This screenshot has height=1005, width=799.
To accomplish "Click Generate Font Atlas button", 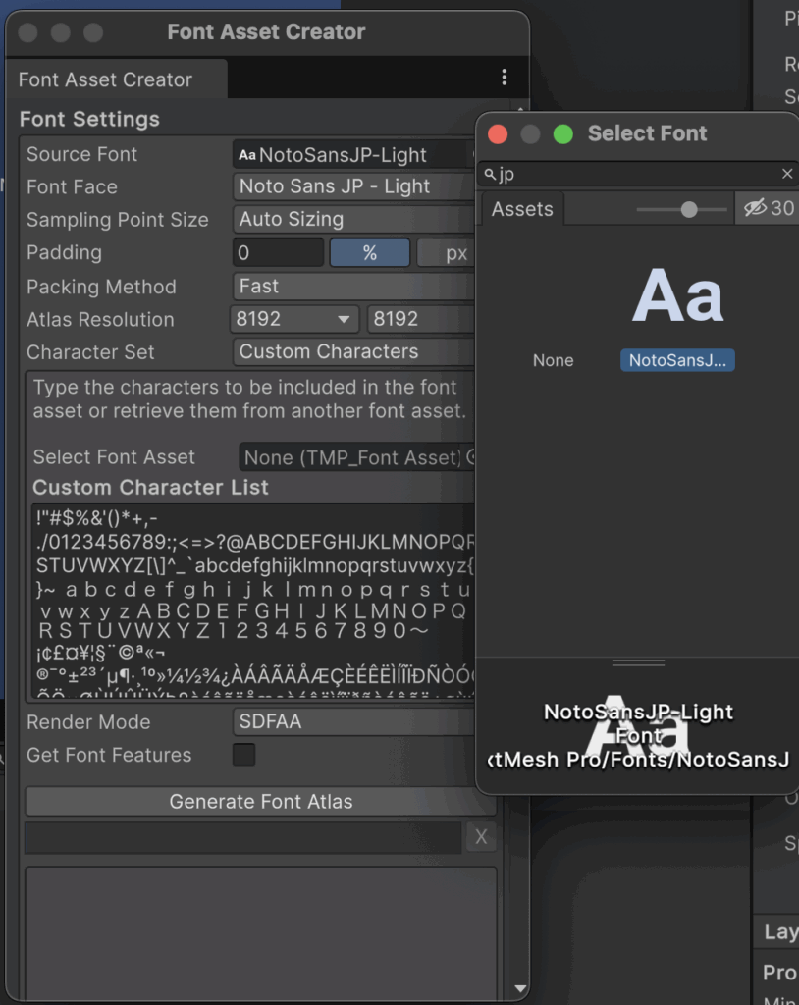I will tap(261, 801).
